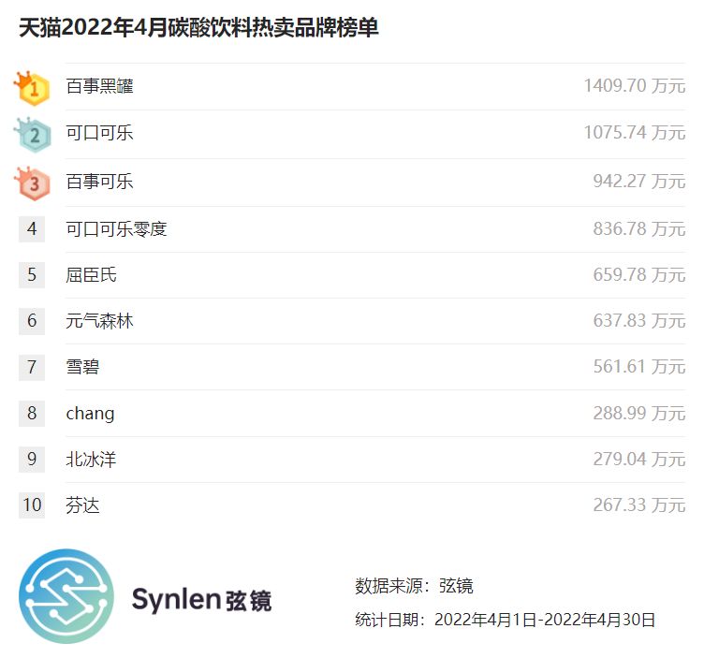Viewport: 704px width, 658px height.
Task: Click the rank 6 number badge
Action: tap(32, 321)
